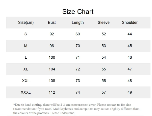
Task: Select the length value 74
Action: [78, 92]
